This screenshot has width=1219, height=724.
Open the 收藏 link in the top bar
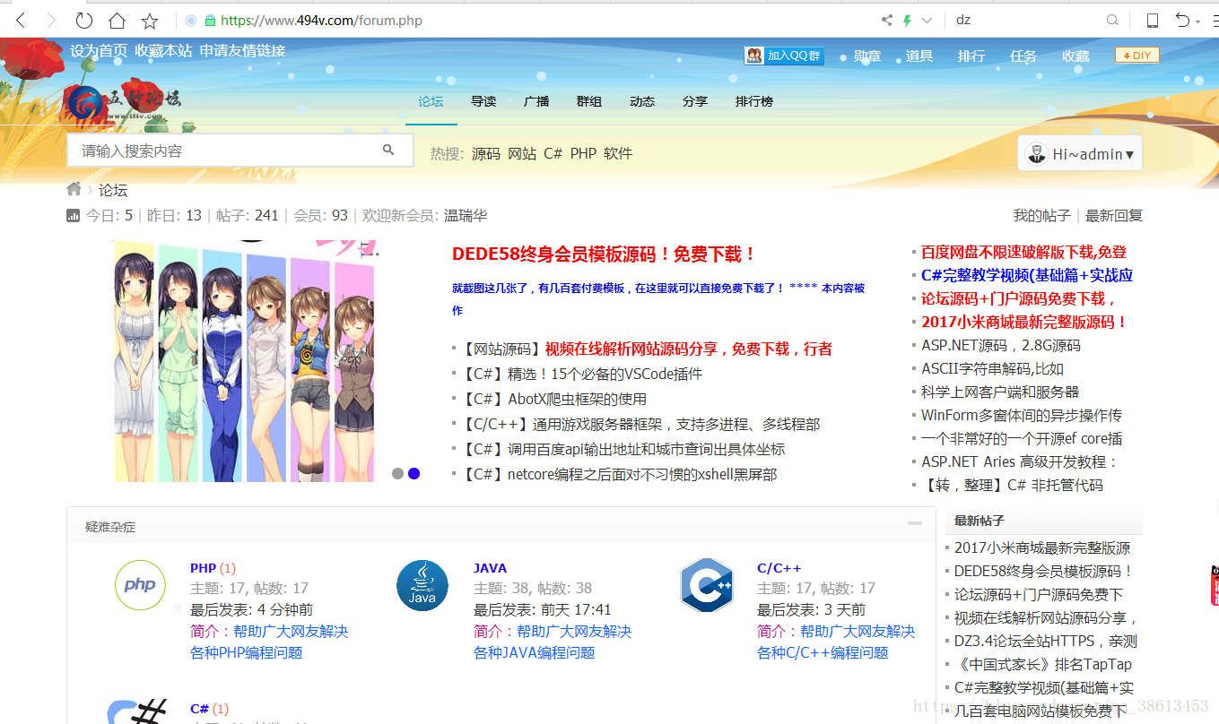pos(1075,56)
